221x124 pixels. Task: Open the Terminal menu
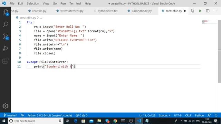[x=75, y=3]
